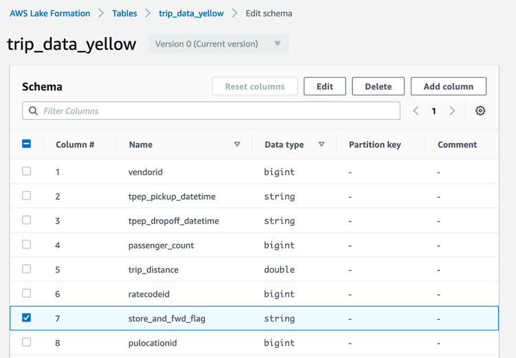Open trip_data_yellow breadcrumb link
516x358 pixels.
pos(191,13)
